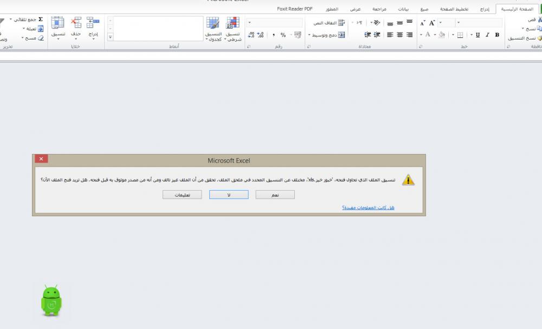Click the text Orientation icon

pos(377,23)
